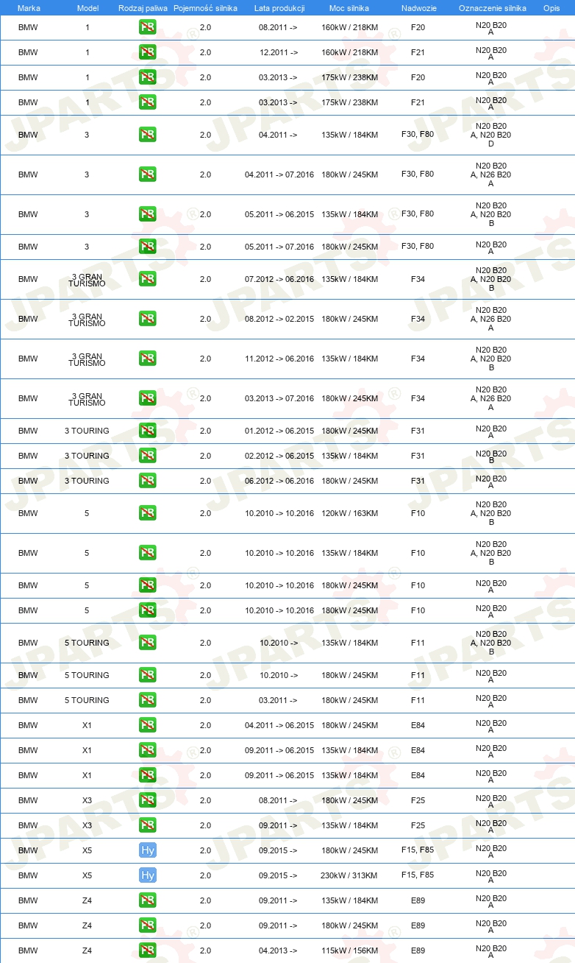The width and height of the screenshot is (575, 963).
Task: Click petrol icon in X3 08.2011 row
Action: [x=148, y=800]
